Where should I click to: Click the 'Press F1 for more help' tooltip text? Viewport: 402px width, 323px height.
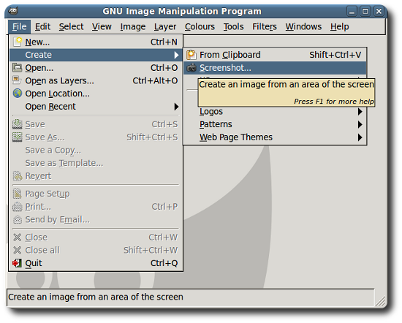[x=334, y=102]
